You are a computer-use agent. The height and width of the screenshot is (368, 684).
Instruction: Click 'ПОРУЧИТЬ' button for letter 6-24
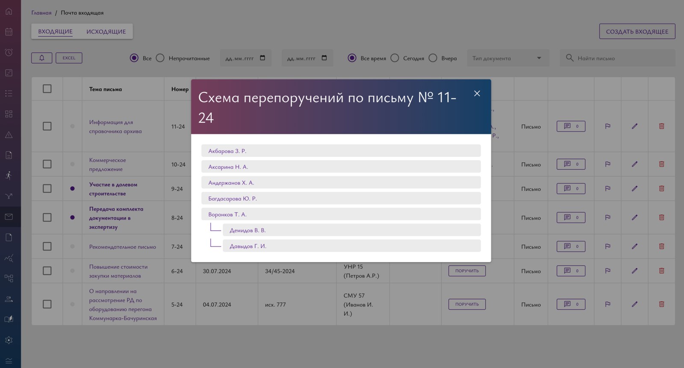tap(467, 270)
